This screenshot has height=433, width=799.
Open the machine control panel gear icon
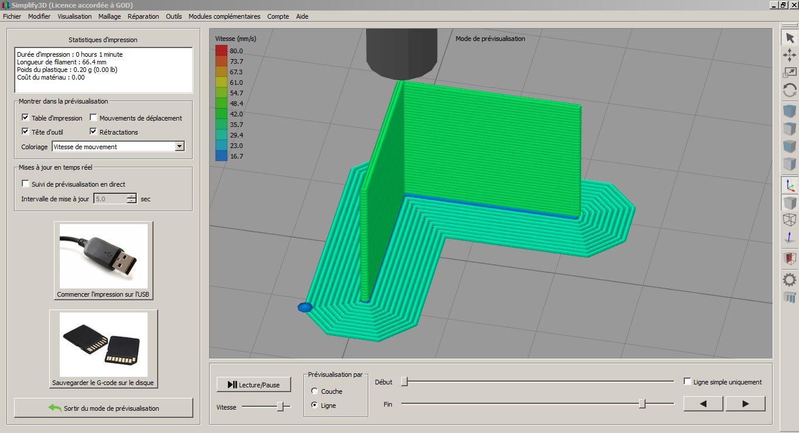pyautogui.click(x=790, y=280)
